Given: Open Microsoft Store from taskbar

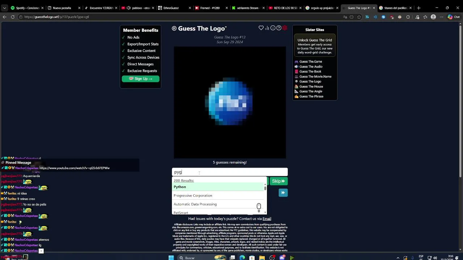Looking at the screenshot, I should [x=252, y=257].
